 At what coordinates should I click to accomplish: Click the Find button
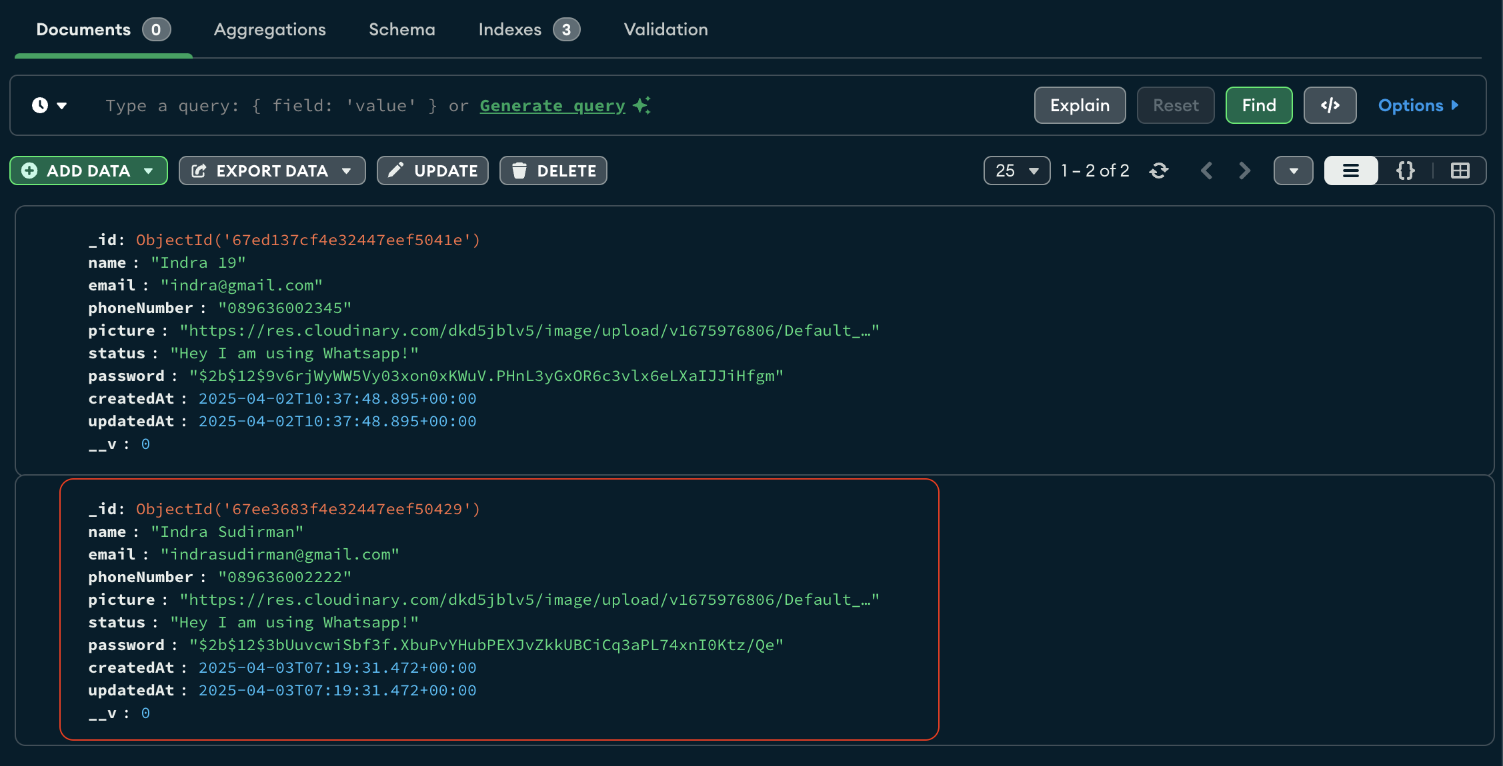pyautogui.click(x=1258, y=105)
